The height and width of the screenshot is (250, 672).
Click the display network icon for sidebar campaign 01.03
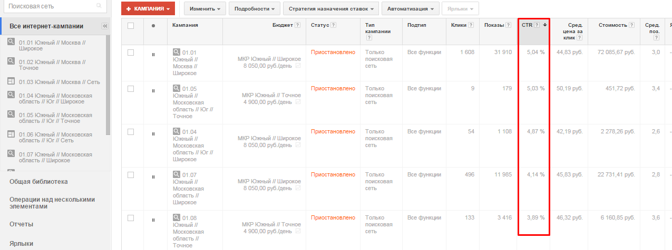tap(11, 81)
